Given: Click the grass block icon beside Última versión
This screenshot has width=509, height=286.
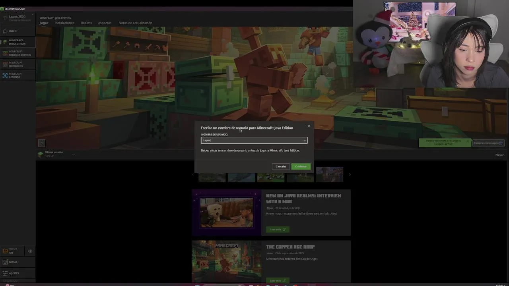Looking at the screenshot, I should [40, 154].
